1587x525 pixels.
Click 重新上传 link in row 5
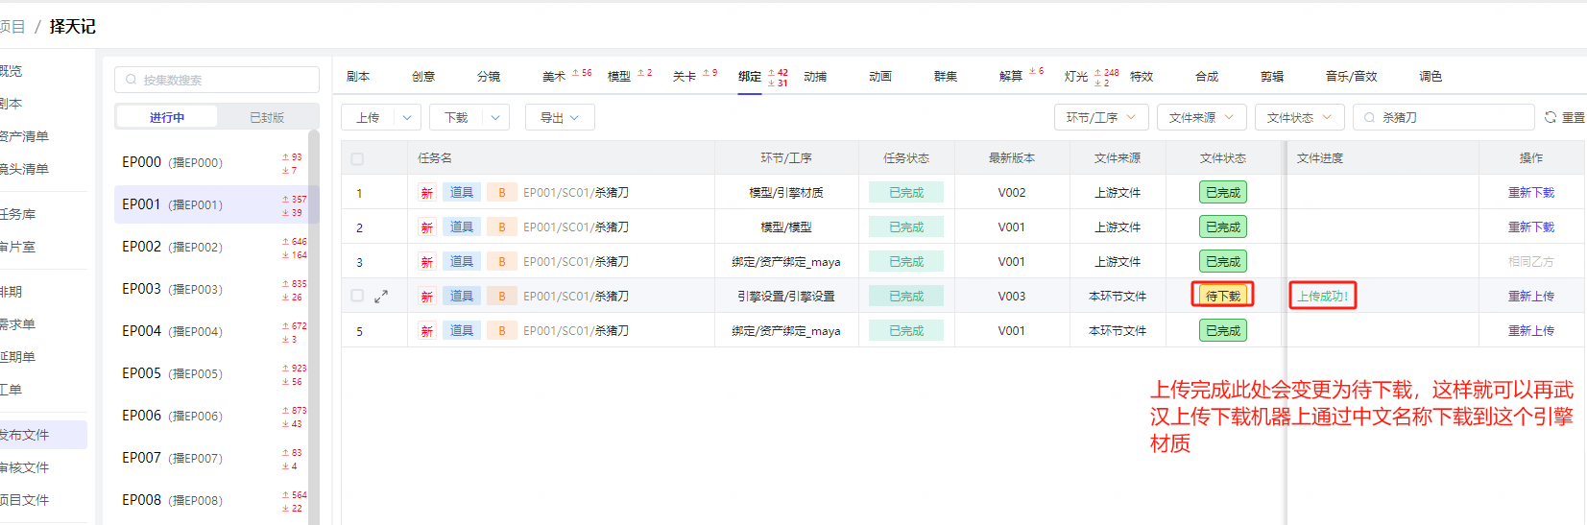point(1530,331)
